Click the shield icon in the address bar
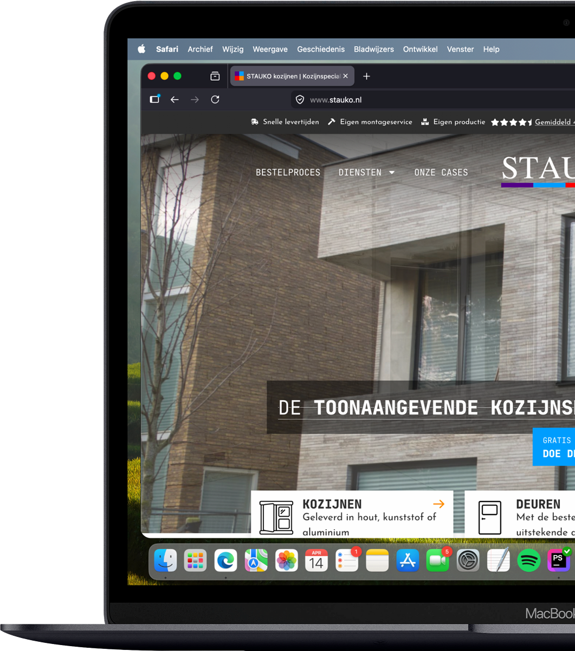 coord(300,100)
